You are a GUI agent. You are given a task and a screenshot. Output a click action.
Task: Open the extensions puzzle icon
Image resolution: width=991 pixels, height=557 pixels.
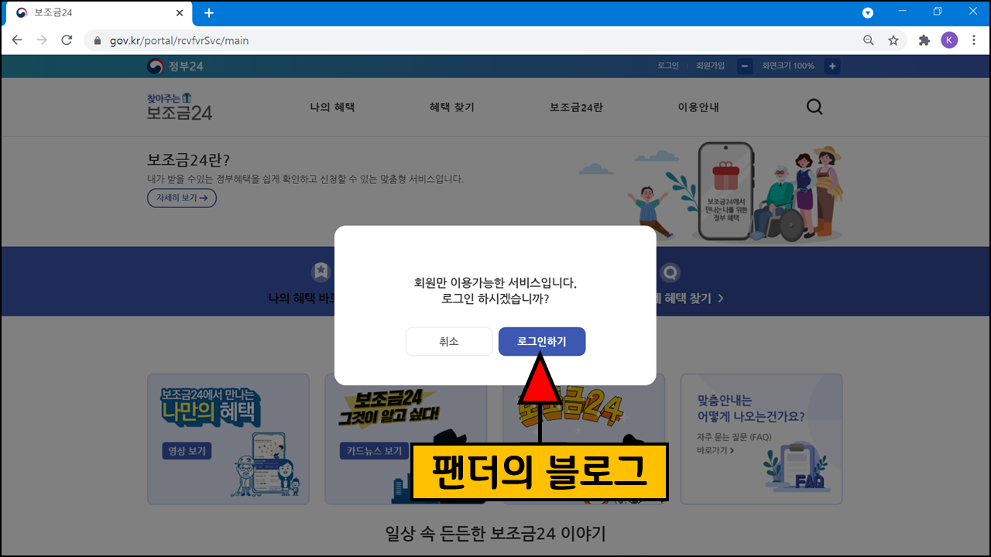924,40
